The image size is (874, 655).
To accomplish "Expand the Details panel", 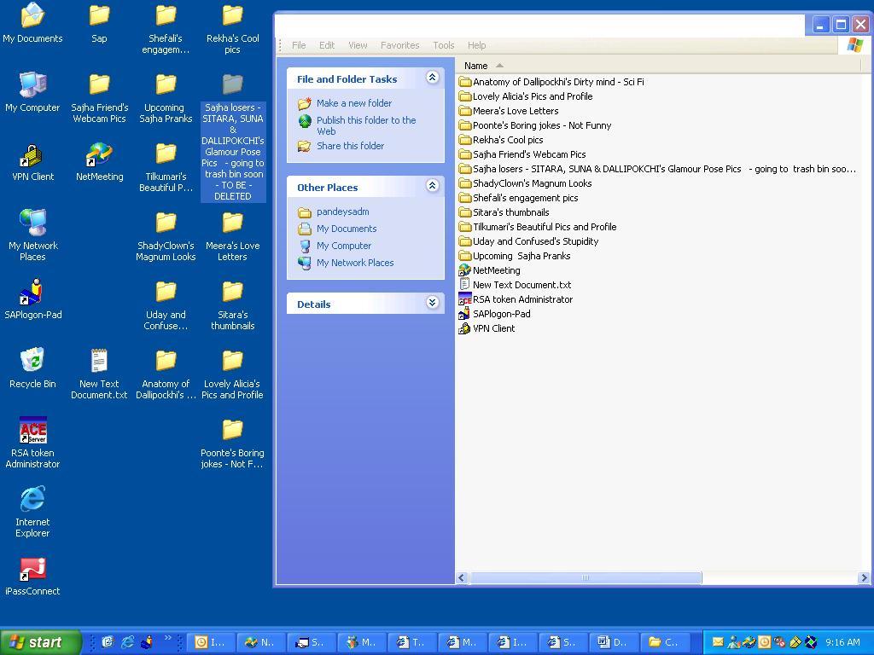I will (x=432, y=304).
